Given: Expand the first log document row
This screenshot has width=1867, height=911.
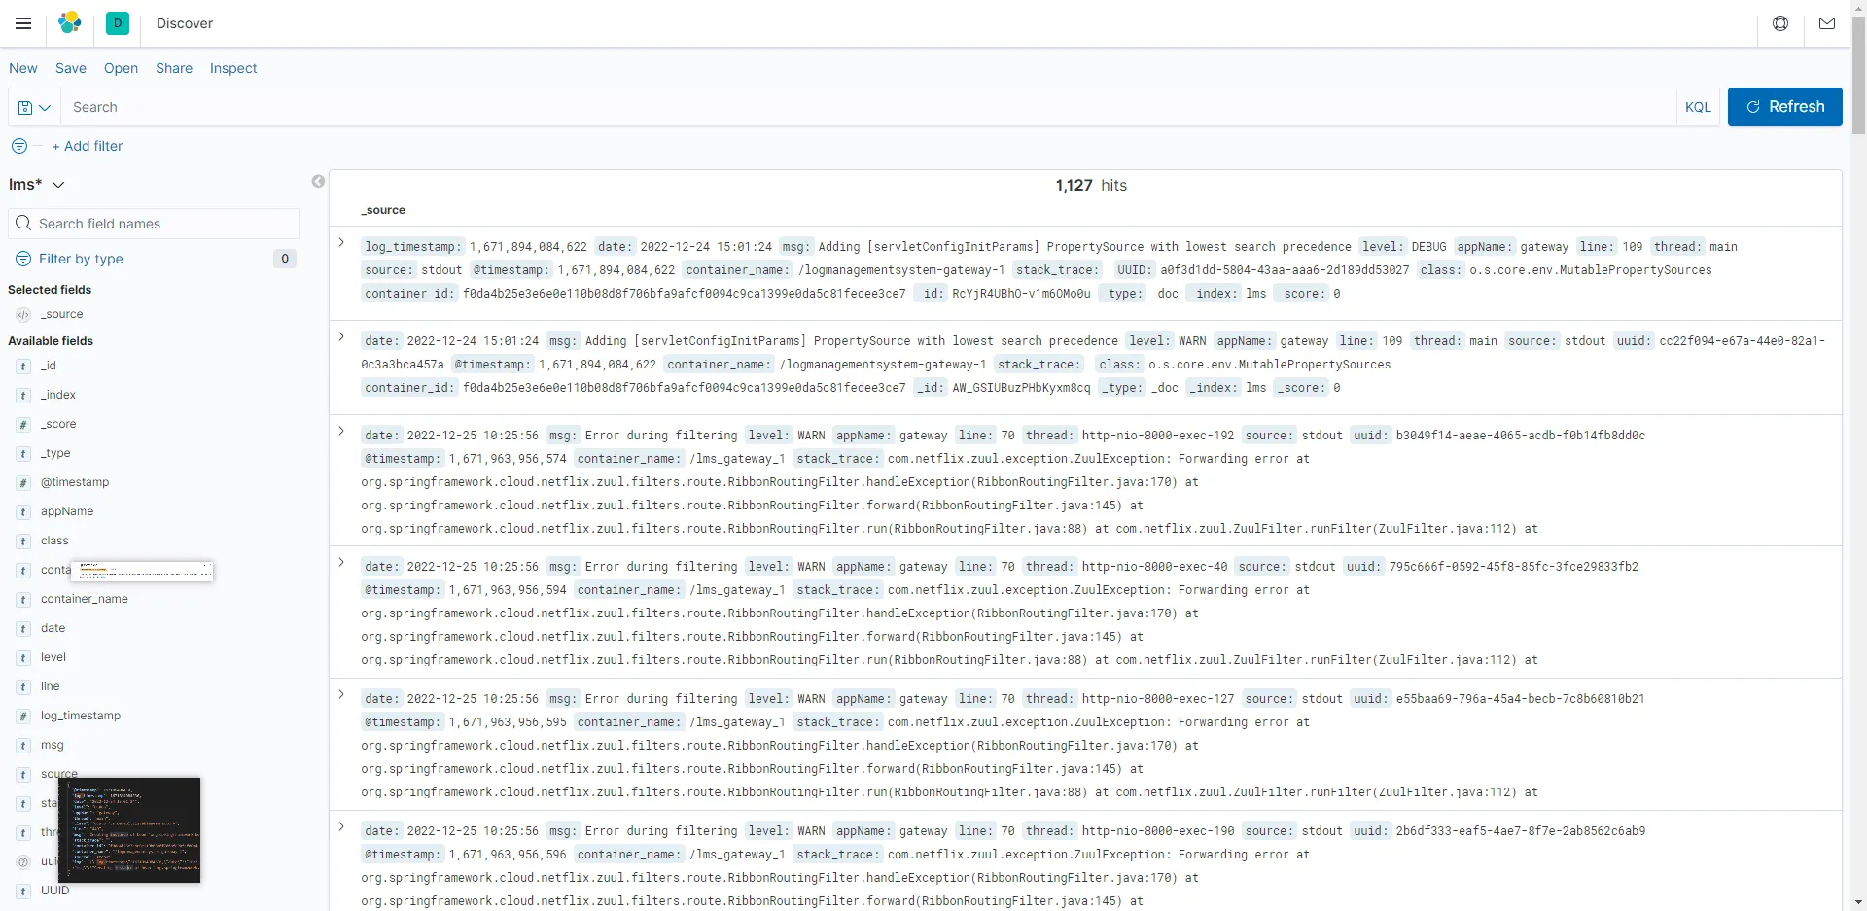Looking at the screenshot, I should click(341, 243).
